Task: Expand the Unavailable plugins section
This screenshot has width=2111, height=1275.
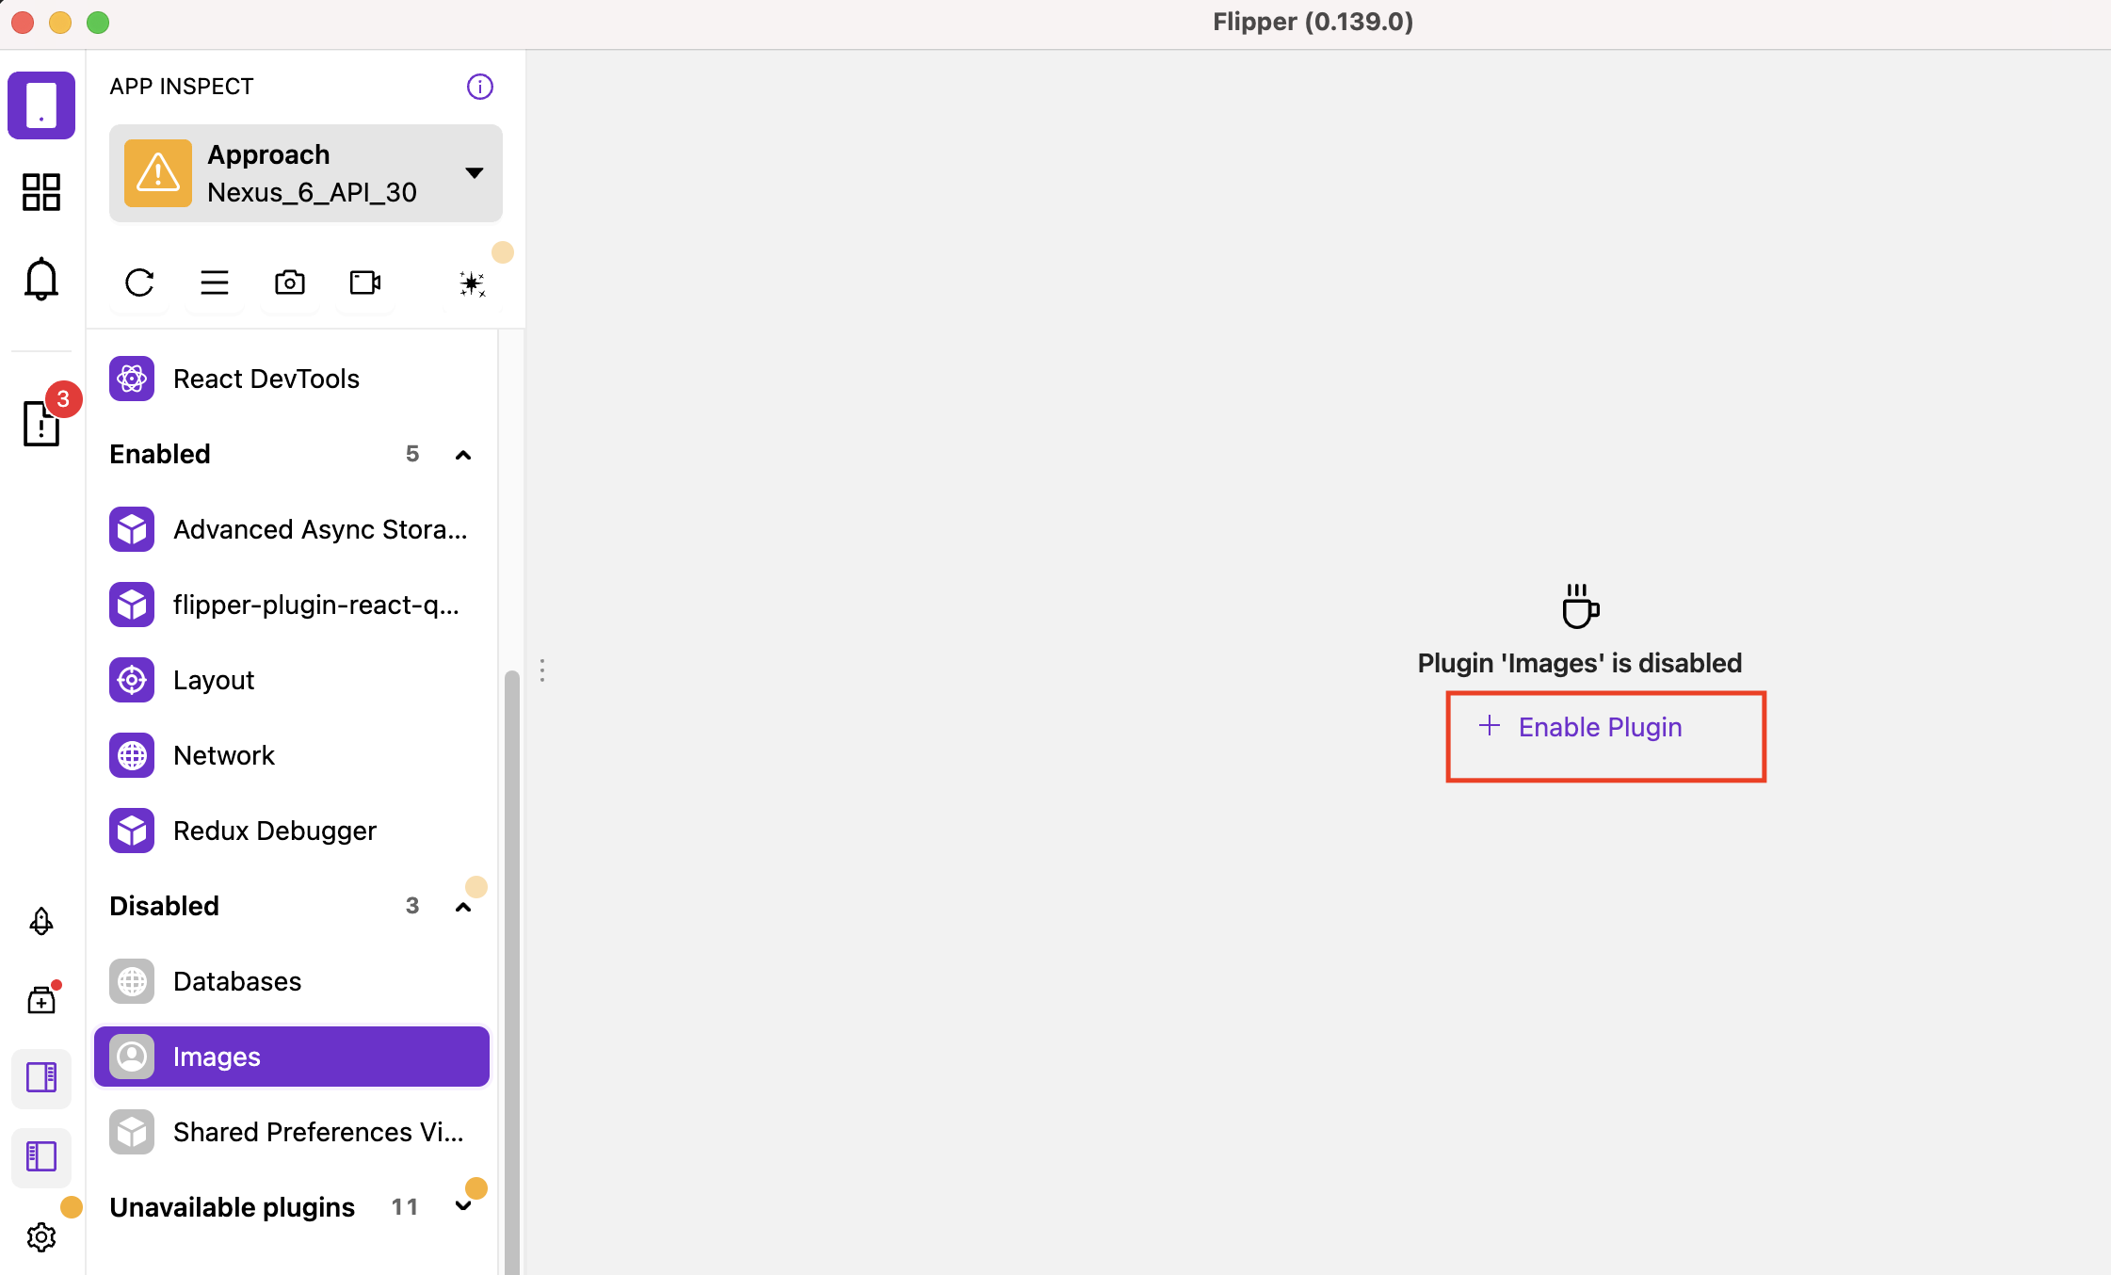Action: point(463,1207)
